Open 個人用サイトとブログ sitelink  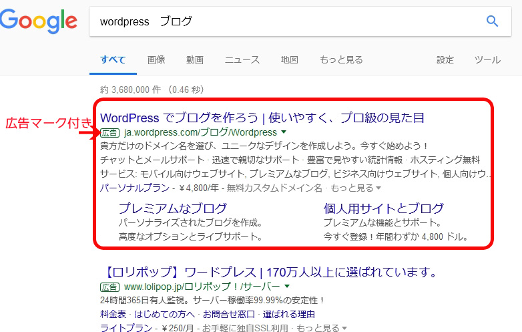(384, 208)
